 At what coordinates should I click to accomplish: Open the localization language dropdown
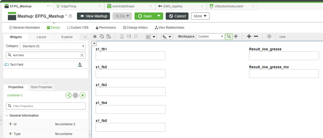(167, 37)
